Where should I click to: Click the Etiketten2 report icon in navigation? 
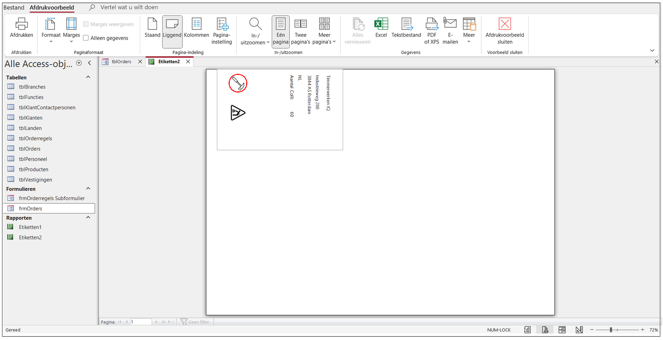11,237
